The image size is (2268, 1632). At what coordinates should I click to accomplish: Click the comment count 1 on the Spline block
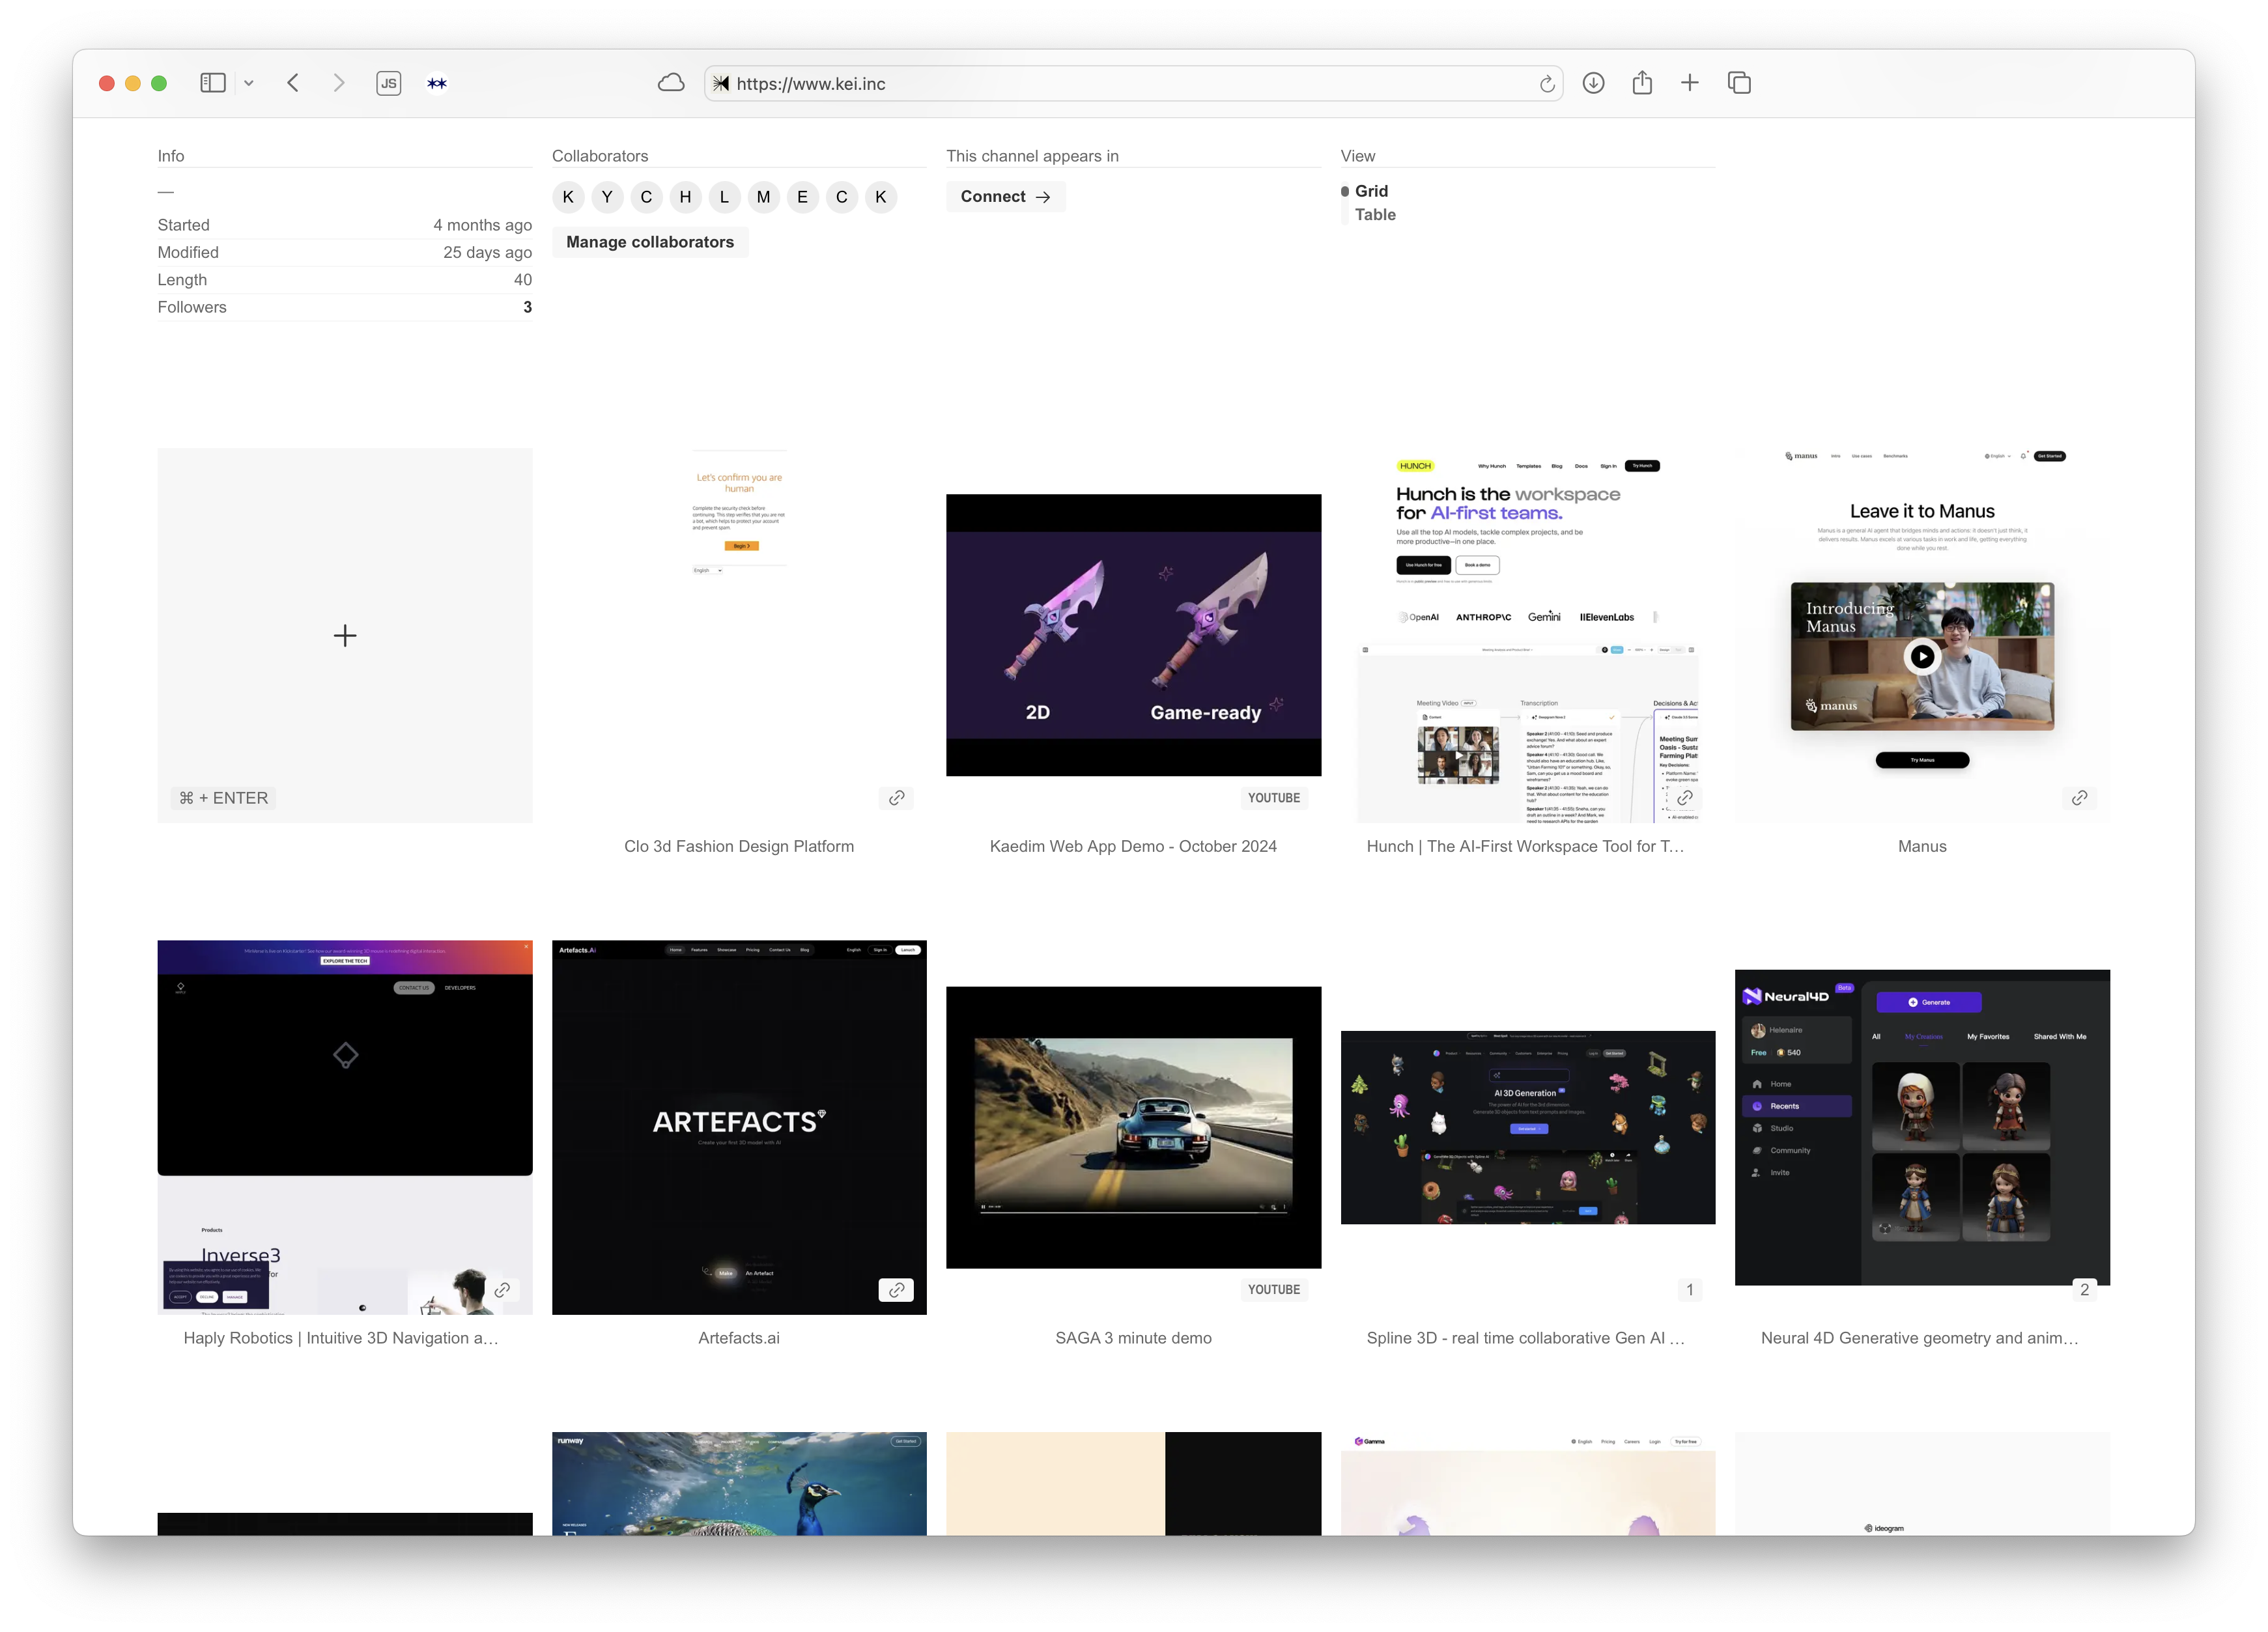(x=1690, y=1290)
